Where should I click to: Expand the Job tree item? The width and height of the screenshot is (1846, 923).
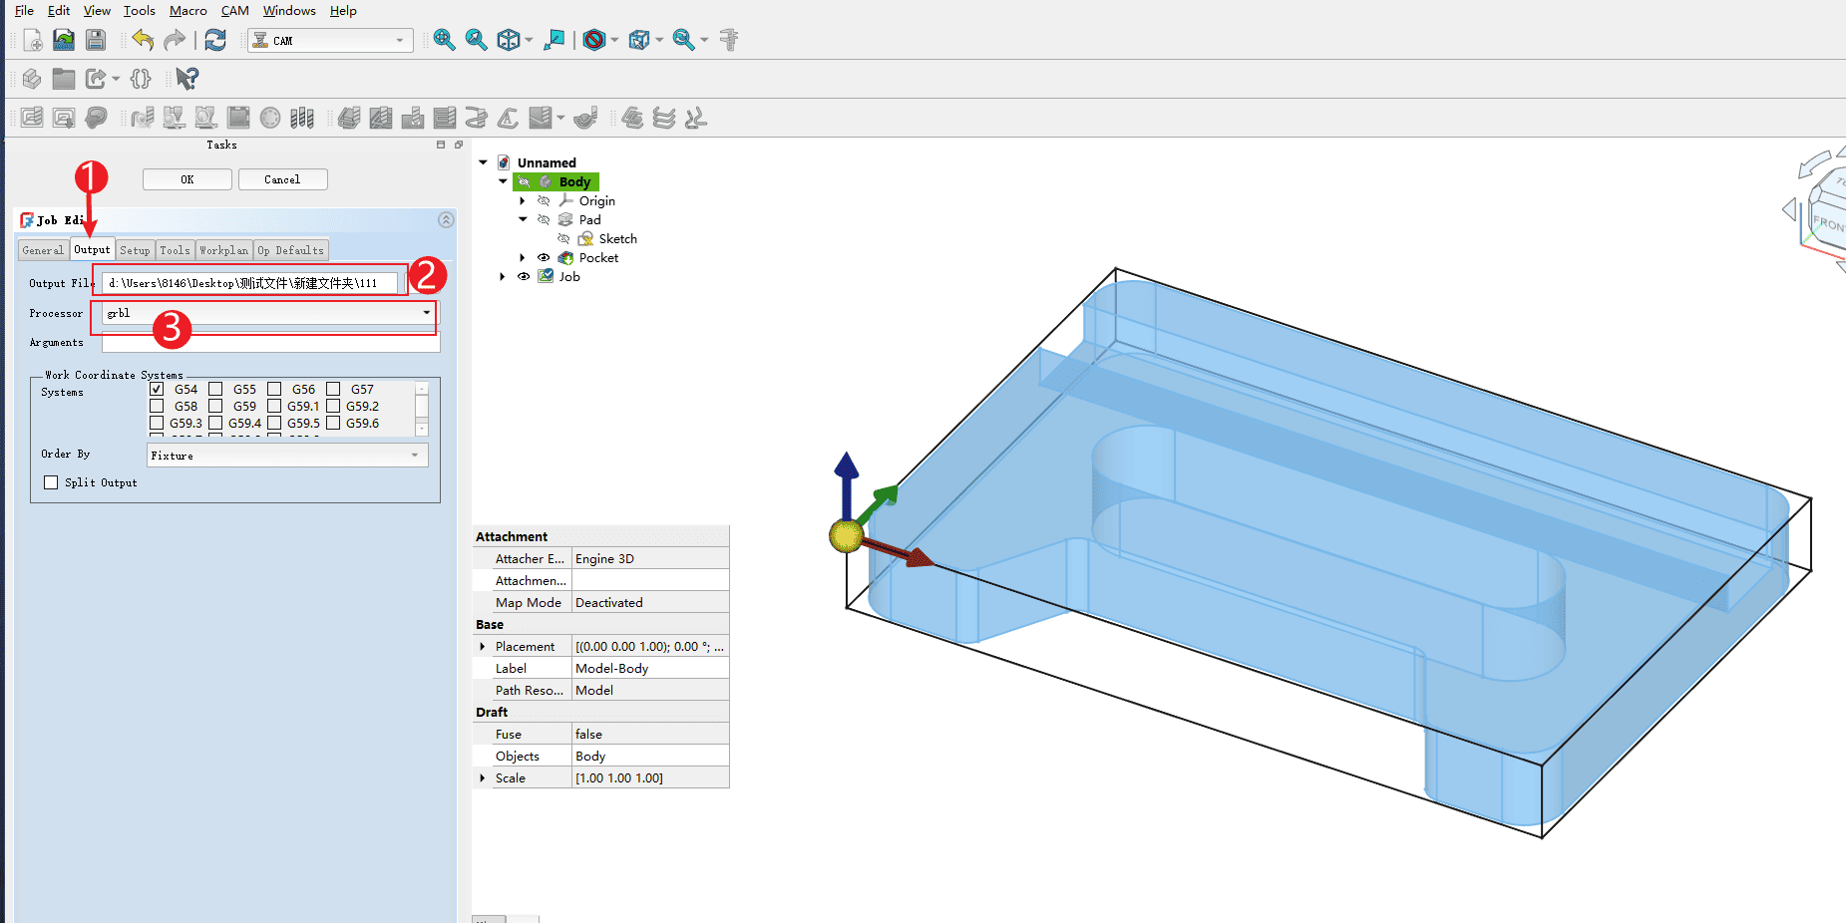click(503, 277)
